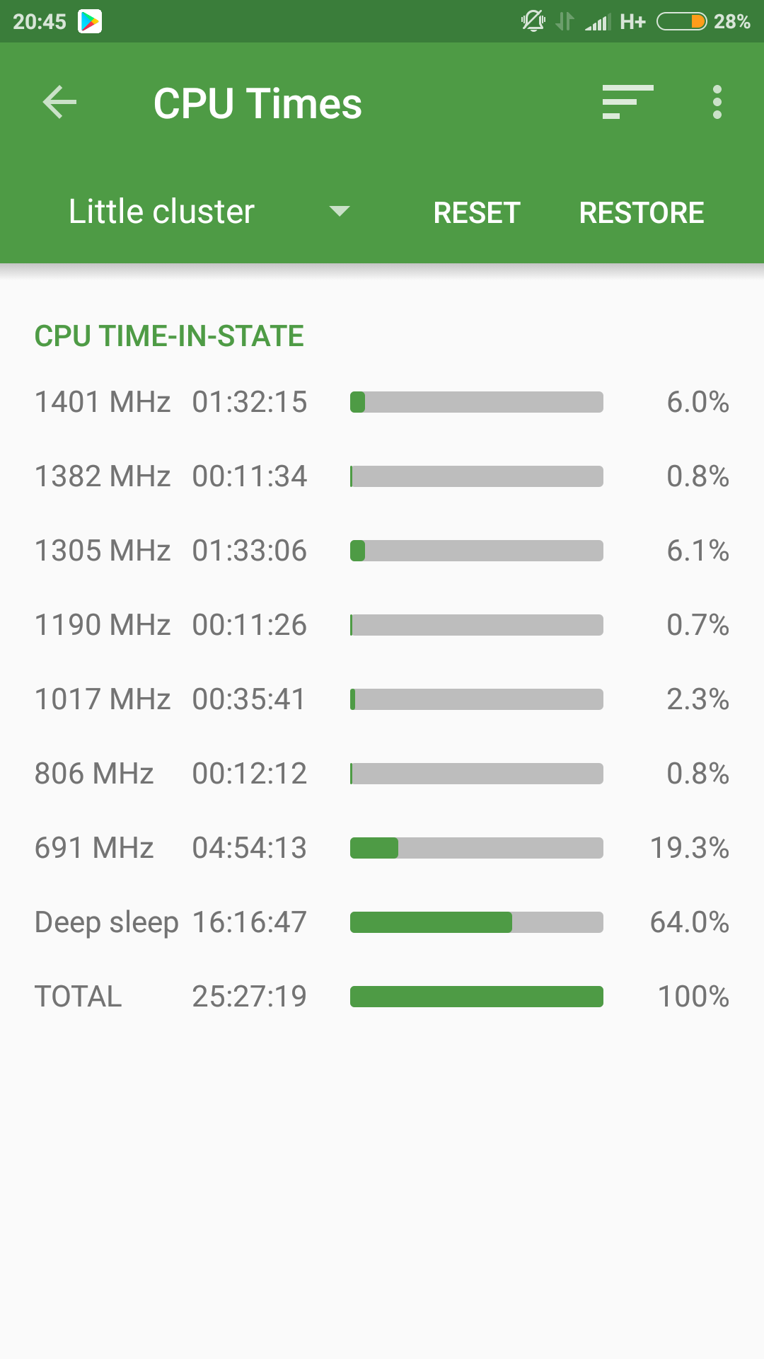Viewport: 764px width, 1359px height.
Task: Tap the CPU TIME-IN-STATE header
Action: click(x=169, y=336)
